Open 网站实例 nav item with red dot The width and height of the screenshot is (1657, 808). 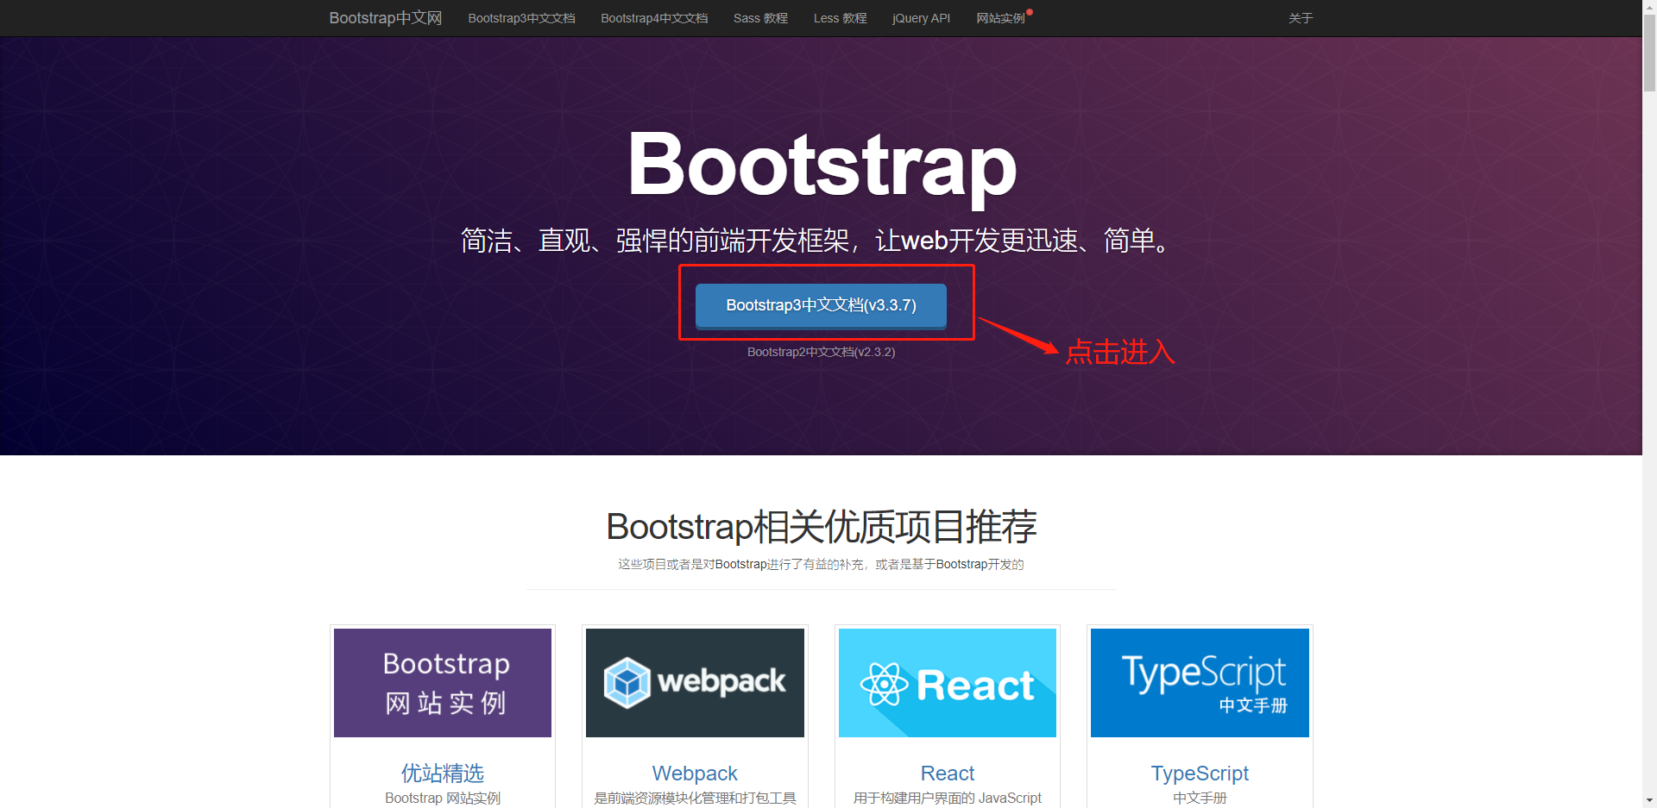pos(1000,18)
